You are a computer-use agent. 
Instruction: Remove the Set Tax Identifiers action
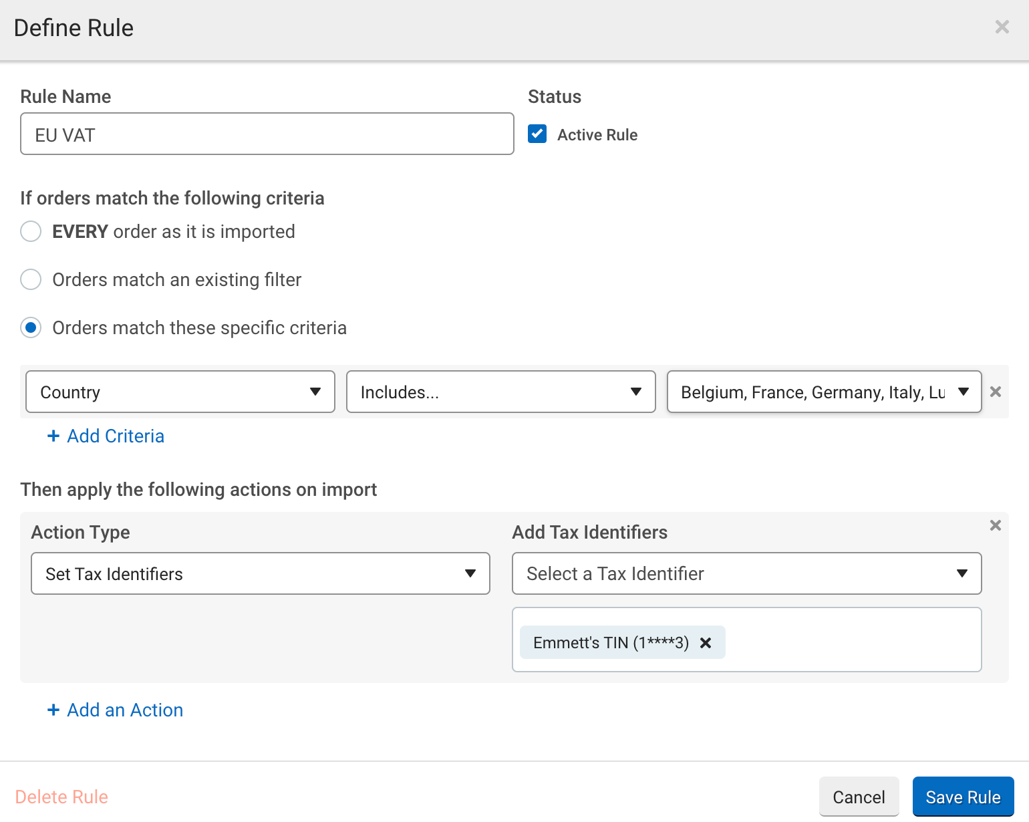(996, 525)
